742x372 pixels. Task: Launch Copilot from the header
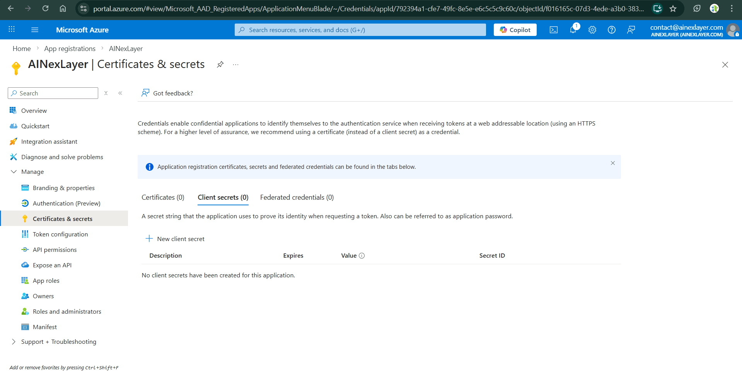(x=515, y=30)
